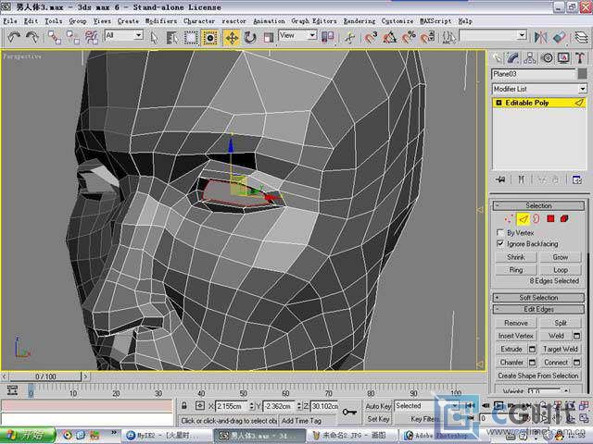Activate the Select and Scale tool

click(268, 37)
